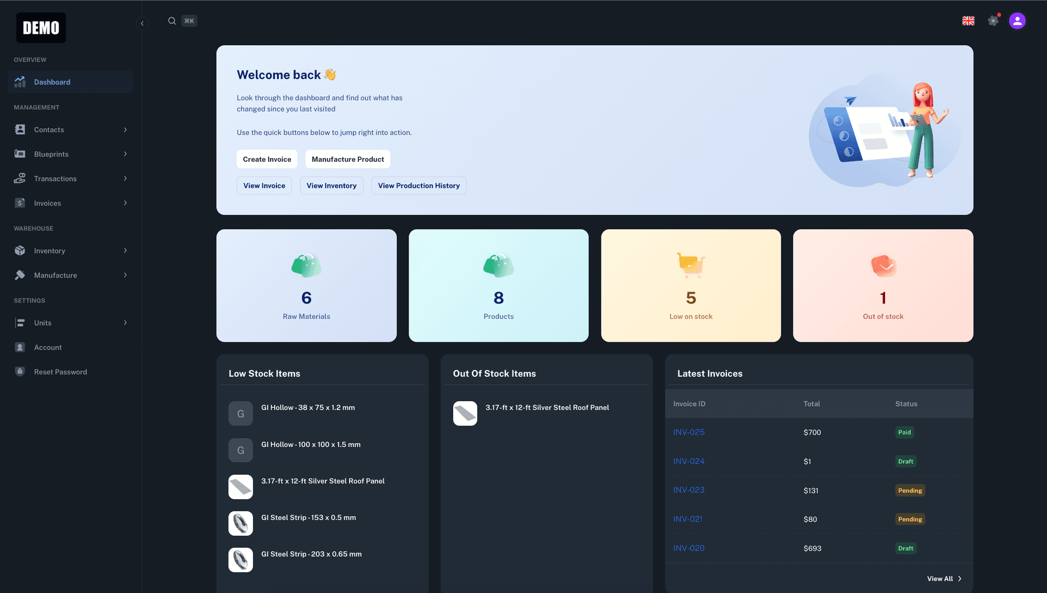Click the Reset Password icon
This screenshot has height=593, width=1047.
coord(20,372)
